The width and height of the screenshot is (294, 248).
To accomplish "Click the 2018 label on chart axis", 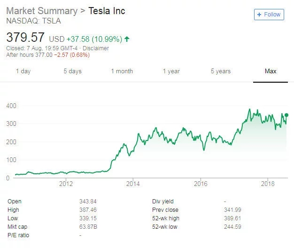I will [x=268, y=184].
